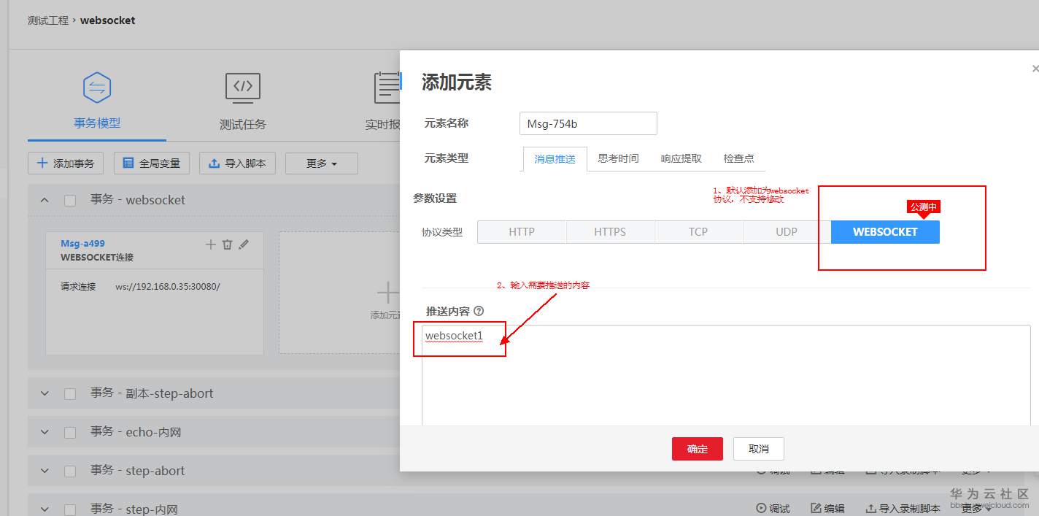
Task: Add an element to the Msg-a499 card via its plus icon
Action: (x=211, y=244)
